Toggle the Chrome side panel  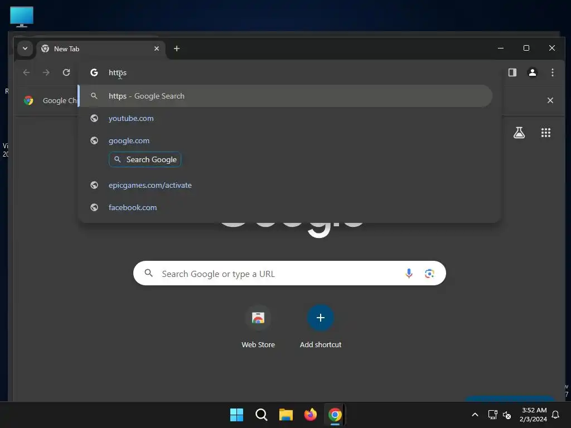512,72
